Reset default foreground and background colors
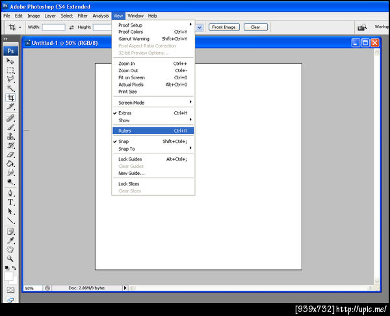The image size is (390, 316). click(7, 268)
